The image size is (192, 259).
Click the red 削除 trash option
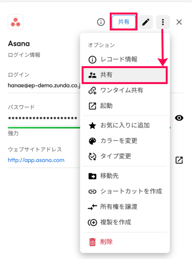tap(106, 242)
